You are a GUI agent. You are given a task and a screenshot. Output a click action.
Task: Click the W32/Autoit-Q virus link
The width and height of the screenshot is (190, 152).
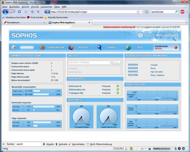75,86
